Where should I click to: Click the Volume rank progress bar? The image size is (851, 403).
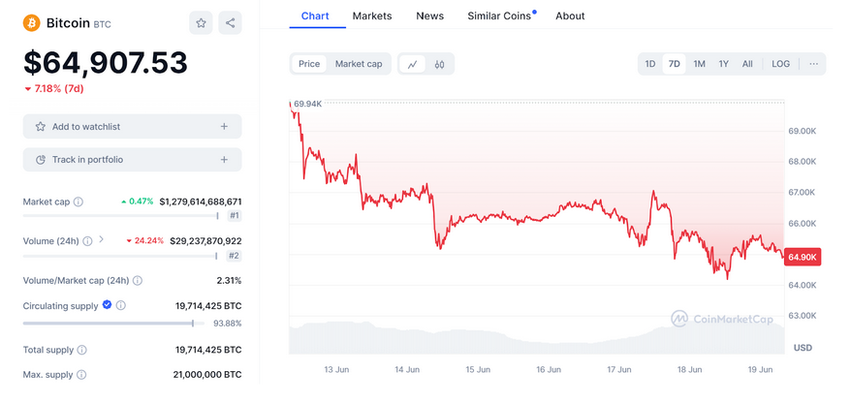coord(120,256)
